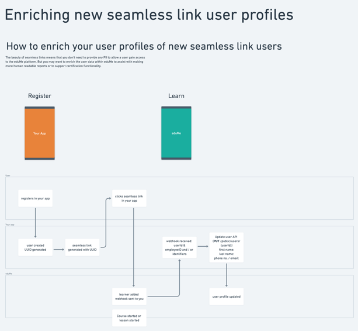
Task: Select the Register label above orange phone
Action: click(x=40, y=96)
